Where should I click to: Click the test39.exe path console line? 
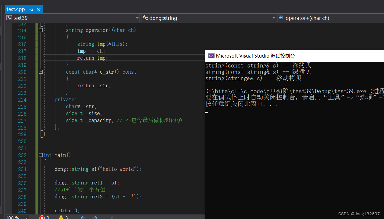click(295, 91)
